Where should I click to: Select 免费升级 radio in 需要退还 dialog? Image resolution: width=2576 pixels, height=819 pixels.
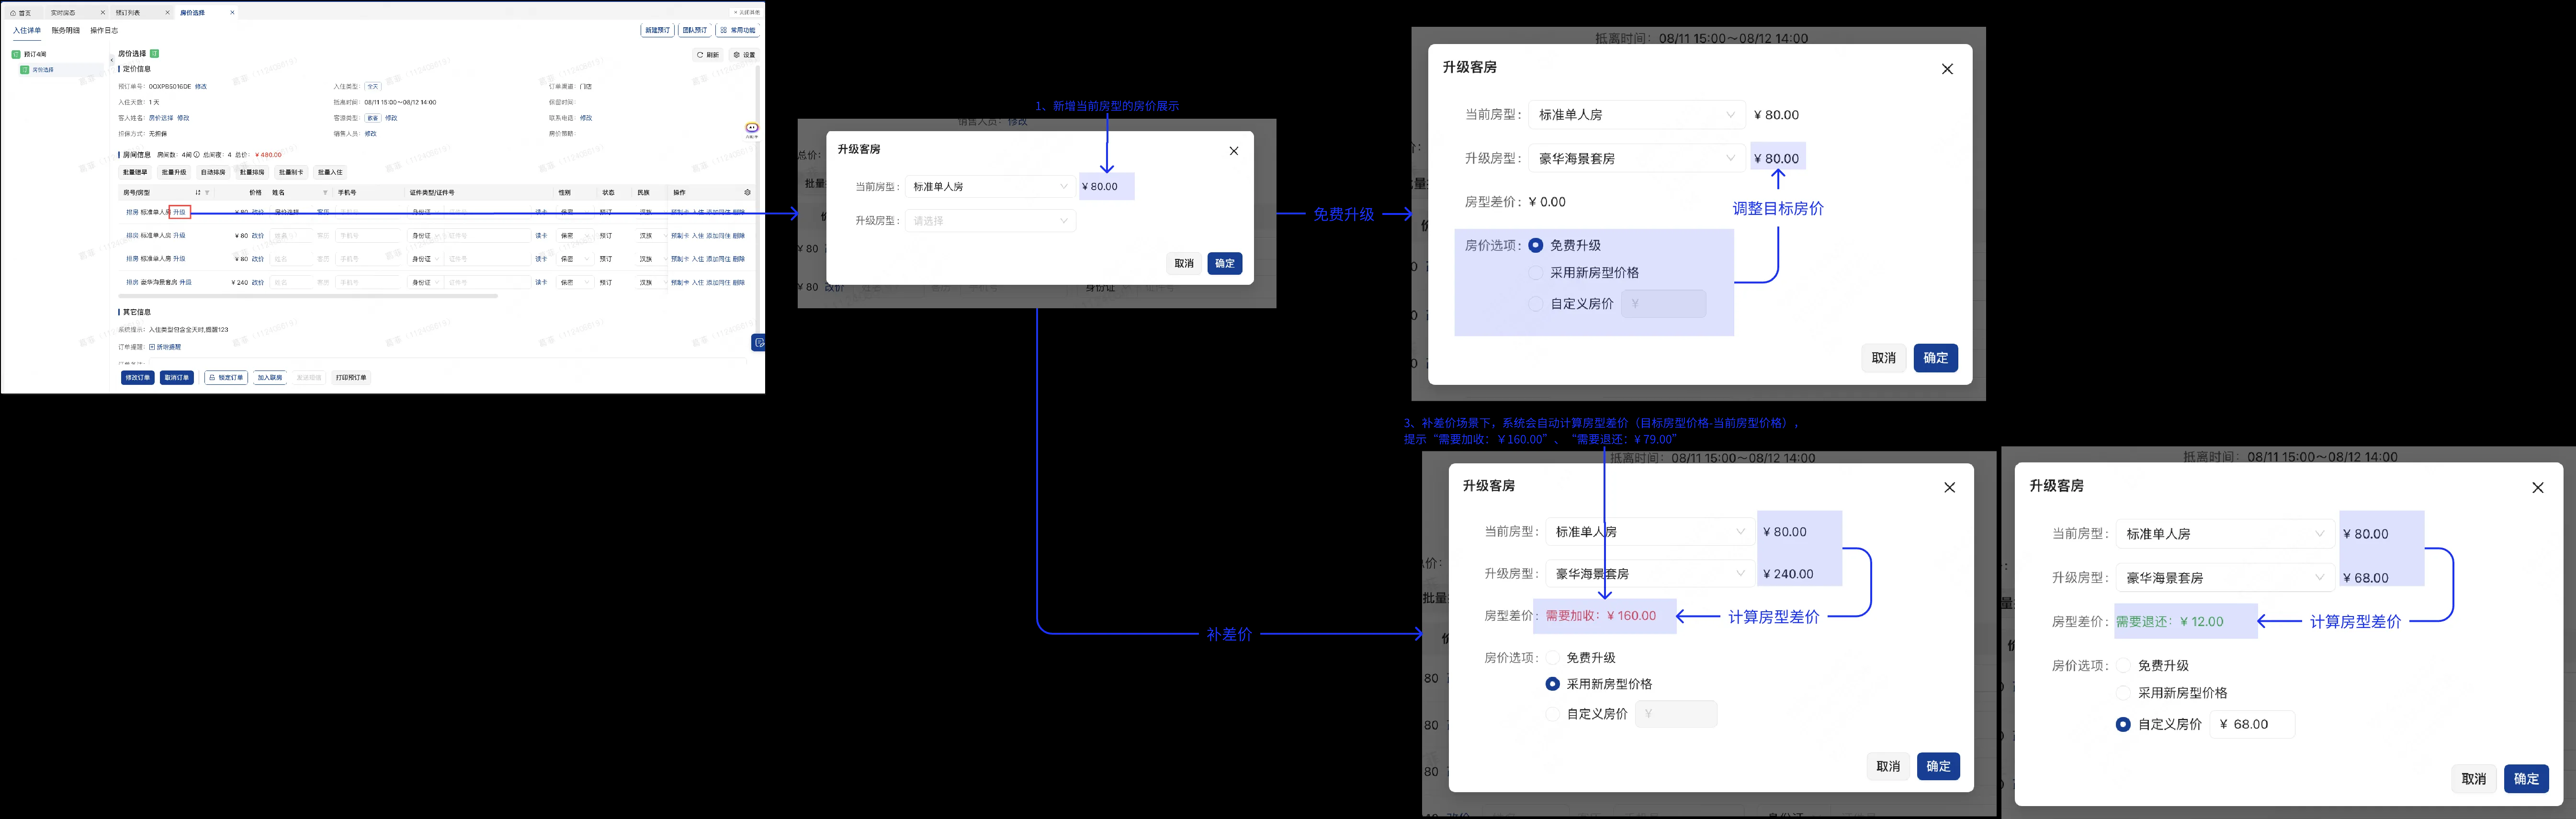pyautogui.click(x=2123, y=666)
